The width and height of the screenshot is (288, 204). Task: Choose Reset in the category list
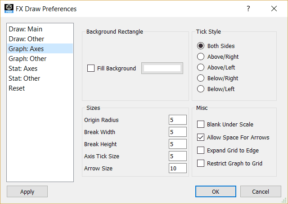[x=40, y=88]
